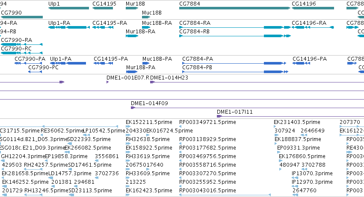
Task: Click EST SD22393.5prime
Action: tap(89, 139)
